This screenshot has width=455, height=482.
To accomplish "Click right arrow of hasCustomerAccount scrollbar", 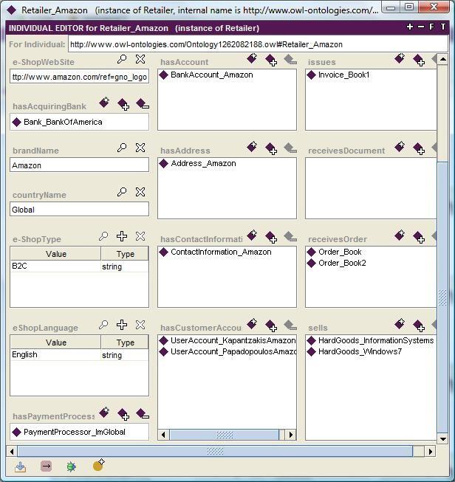I will click(x=290, y=435).
